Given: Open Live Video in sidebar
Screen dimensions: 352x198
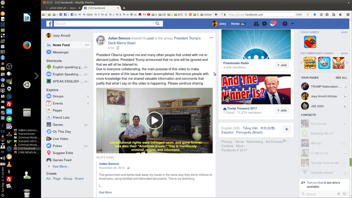Looking at the screenshot, I should tap(61, 139).
